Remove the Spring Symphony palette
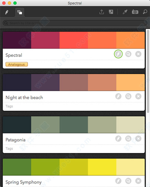The width and height of the screenshot is (150, 187). 138,181
